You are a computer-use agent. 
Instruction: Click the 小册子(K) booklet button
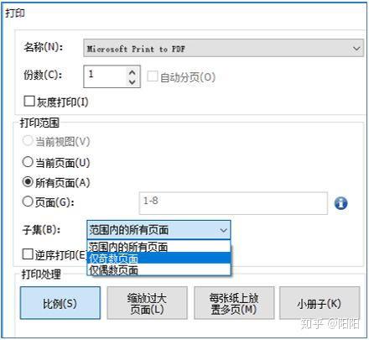pyautogui.click(x=320, y=303)
